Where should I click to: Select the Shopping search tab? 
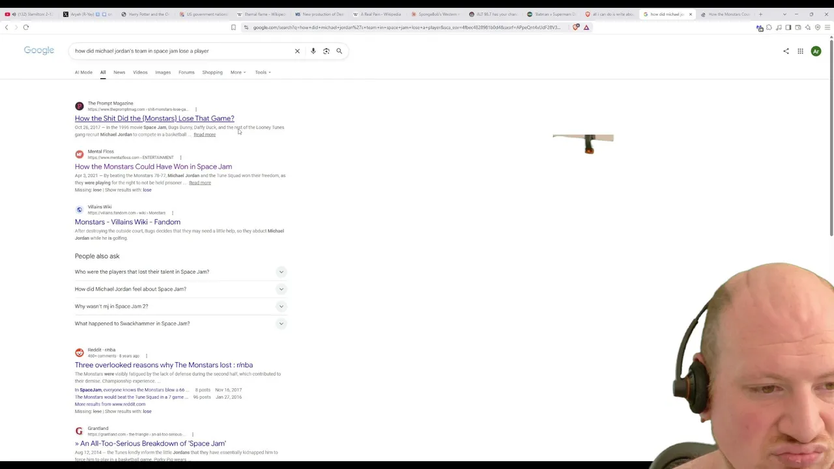point(212,72)
